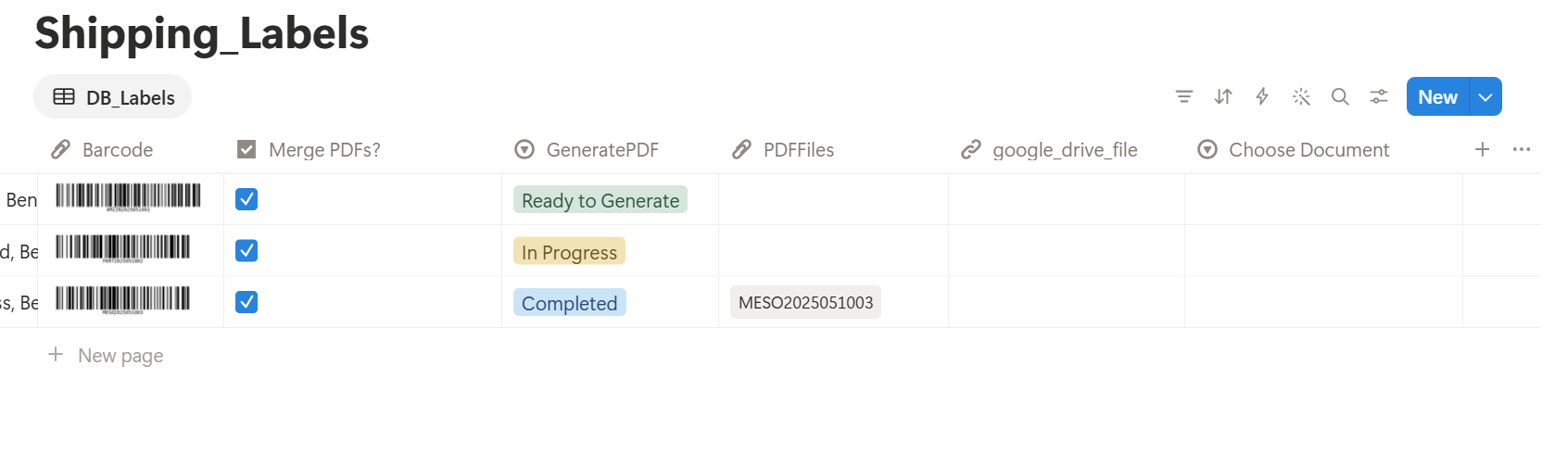This screenshot has height=454, width=1555.
Task: Open view settings sliders icon
Action: 1379,96
